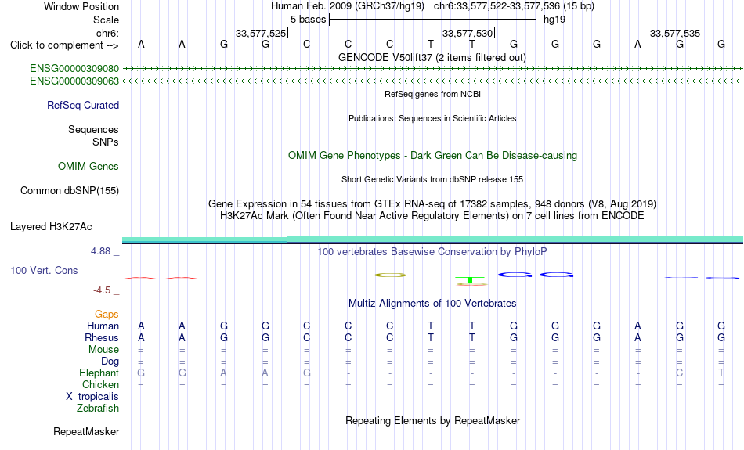
Task: Open the Common dbSNP(155) track label
Action: pos(70,191)
